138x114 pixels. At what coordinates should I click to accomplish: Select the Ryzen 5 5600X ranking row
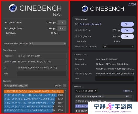(34, 107)
